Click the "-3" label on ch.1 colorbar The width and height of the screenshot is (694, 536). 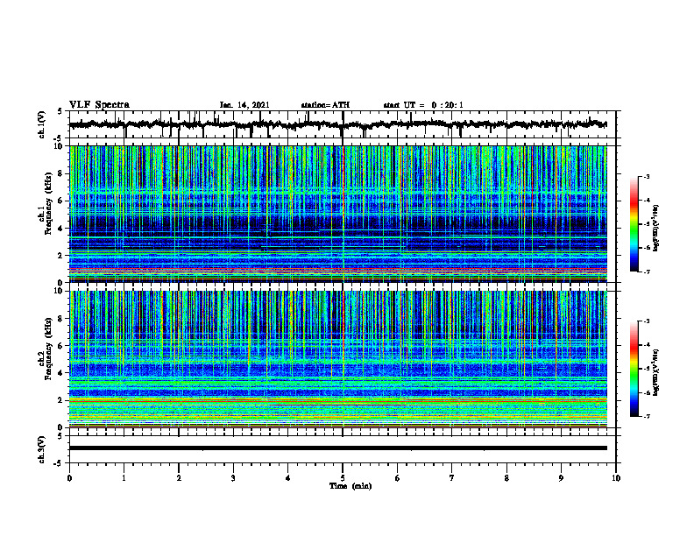(x=646, y=177)
